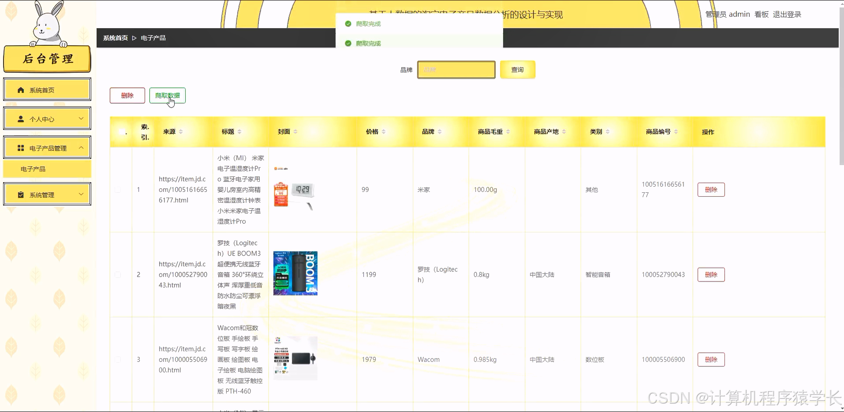This screenshot has width=844, height=412.
Task: Click the price cell 99
Action: coord(365,190)
